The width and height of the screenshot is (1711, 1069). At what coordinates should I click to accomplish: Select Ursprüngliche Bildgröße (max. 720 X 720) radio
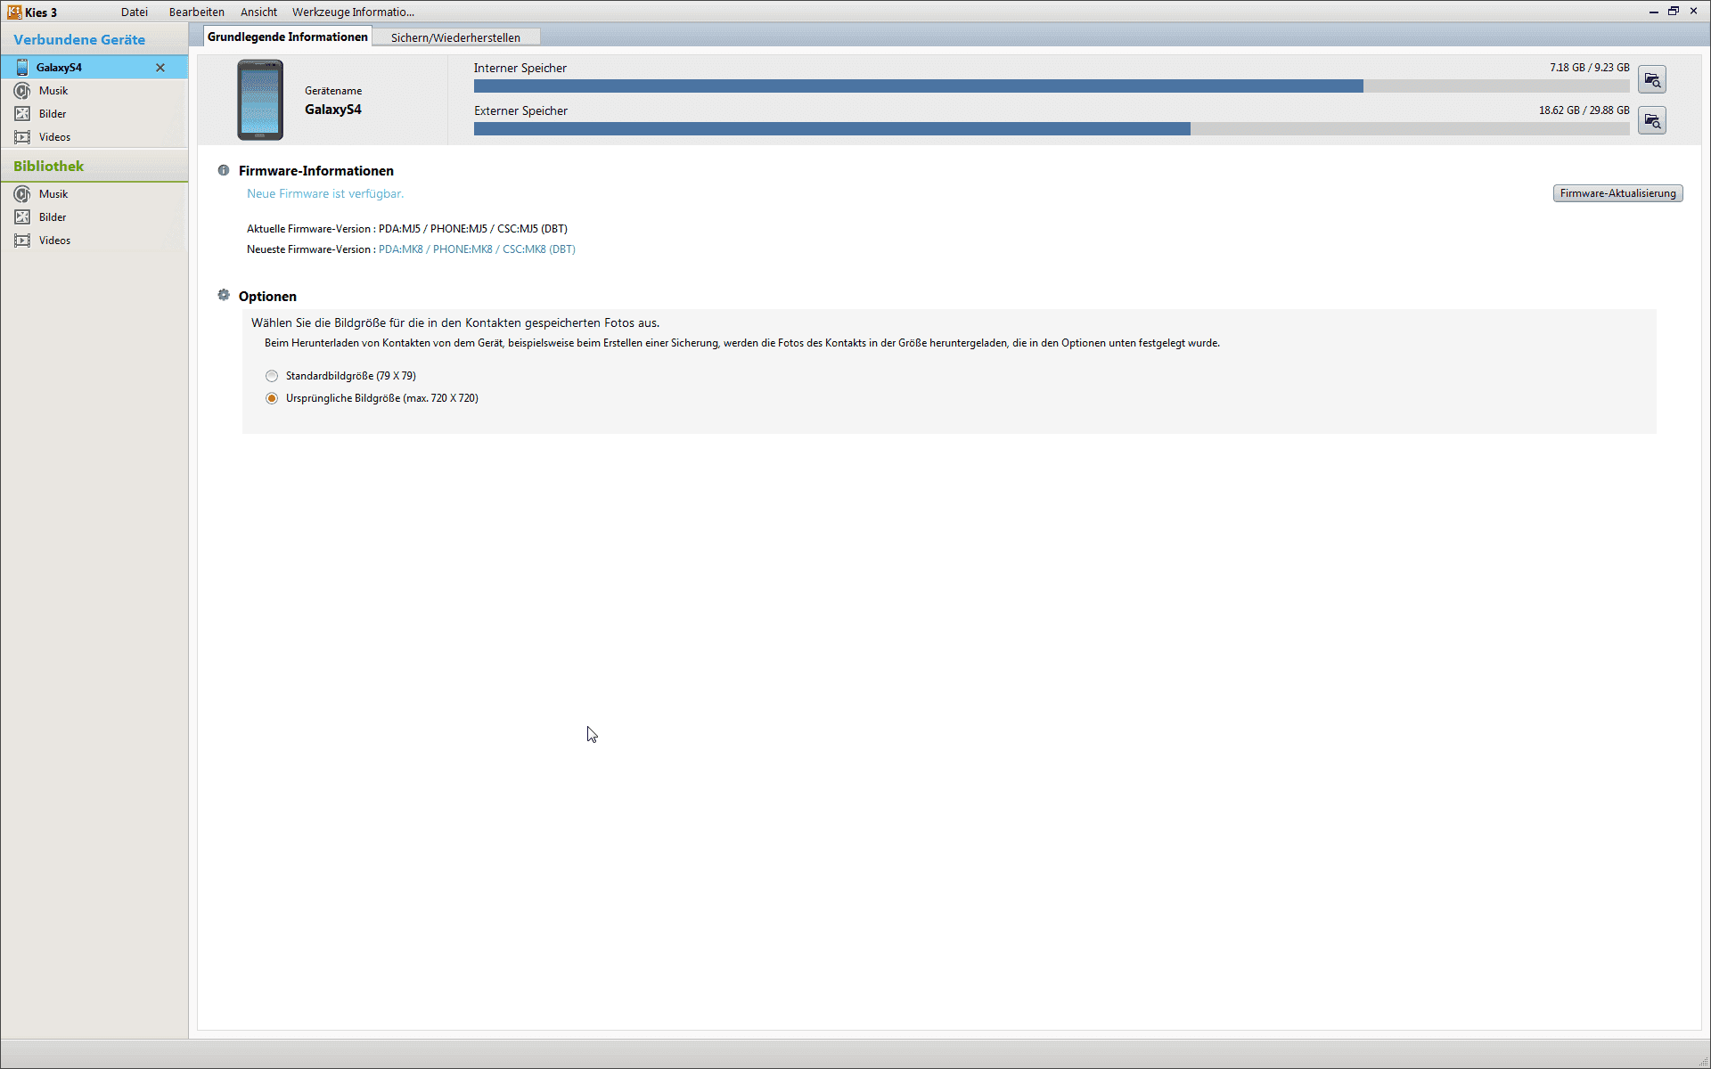coord(272,398)
